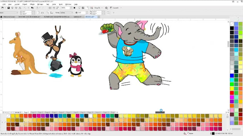The height and width of the screenshot is (136, 243).
Task: Expand the New document dropdown arrow
Action: pyautogui.click(x=5, y=8)
